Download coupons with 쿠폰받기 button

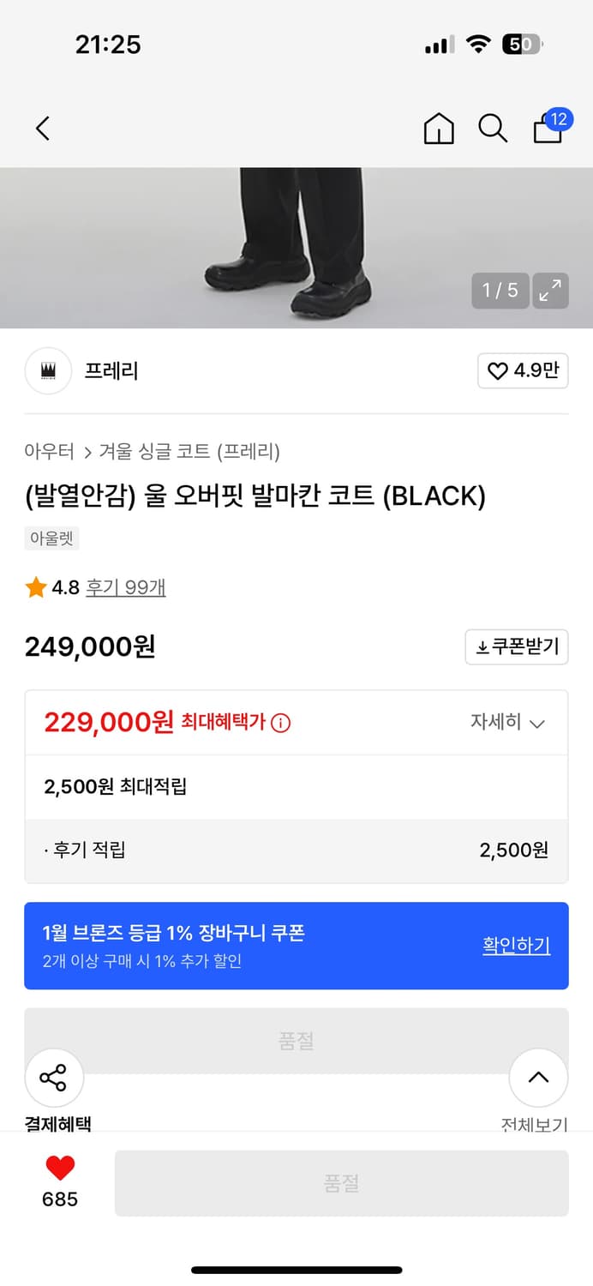516,646
